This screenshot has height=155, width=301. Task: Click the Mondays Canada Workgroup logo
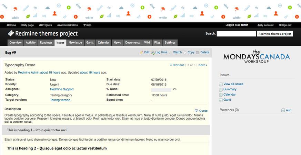[x=257, y=56]
